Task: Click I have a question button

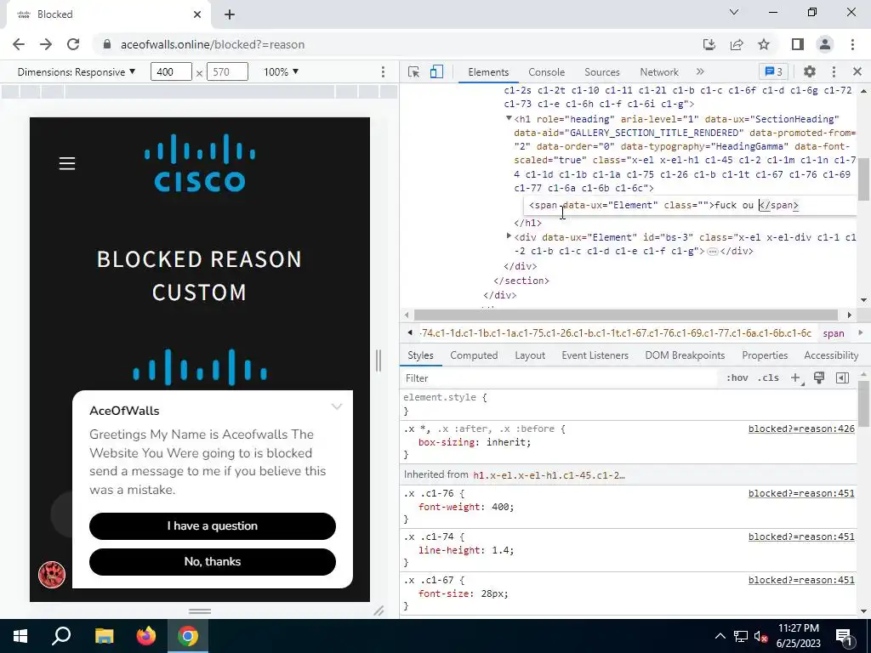Action: [212, 525]
